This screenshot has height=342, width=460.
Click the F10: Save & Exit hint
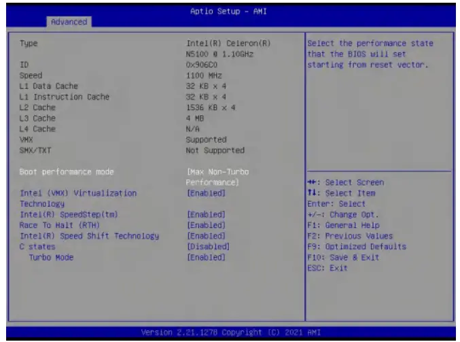[x=343, y=258]
